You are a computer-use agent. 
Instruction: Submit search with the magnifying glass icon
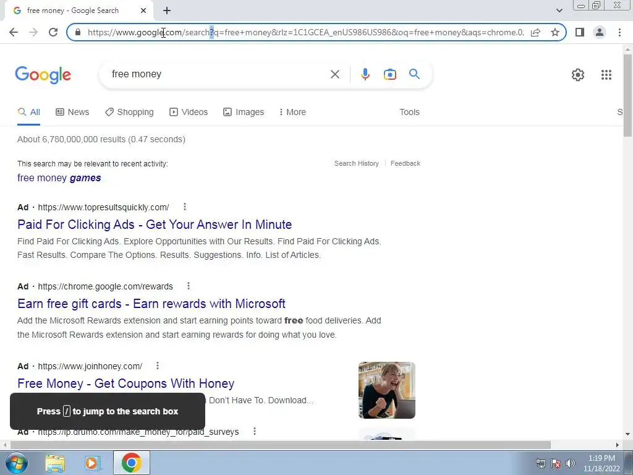tap(414, 74)
